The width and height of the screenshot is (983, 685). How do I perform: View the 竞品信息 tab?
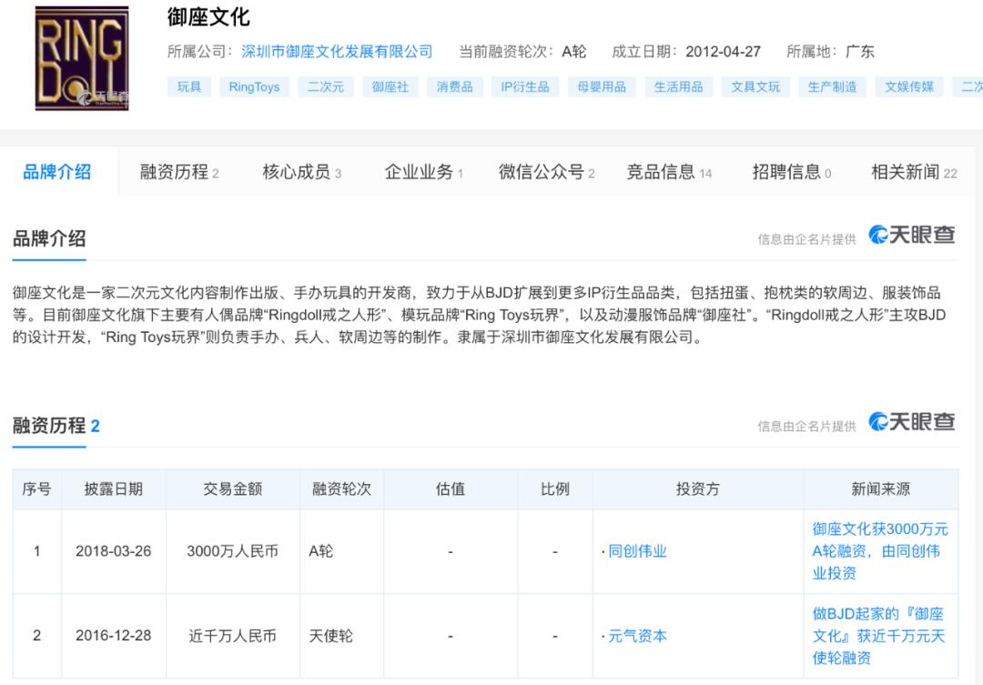click(x=664, y=170)
